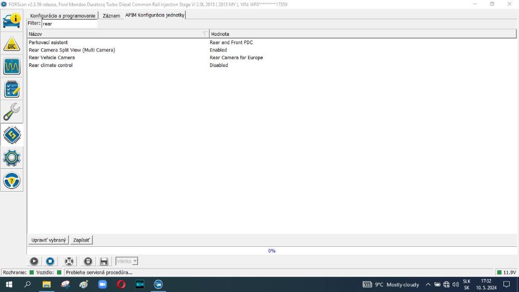Switch to Konfigurácia a programovanie tab
The image size is (519, 292).
63,16
